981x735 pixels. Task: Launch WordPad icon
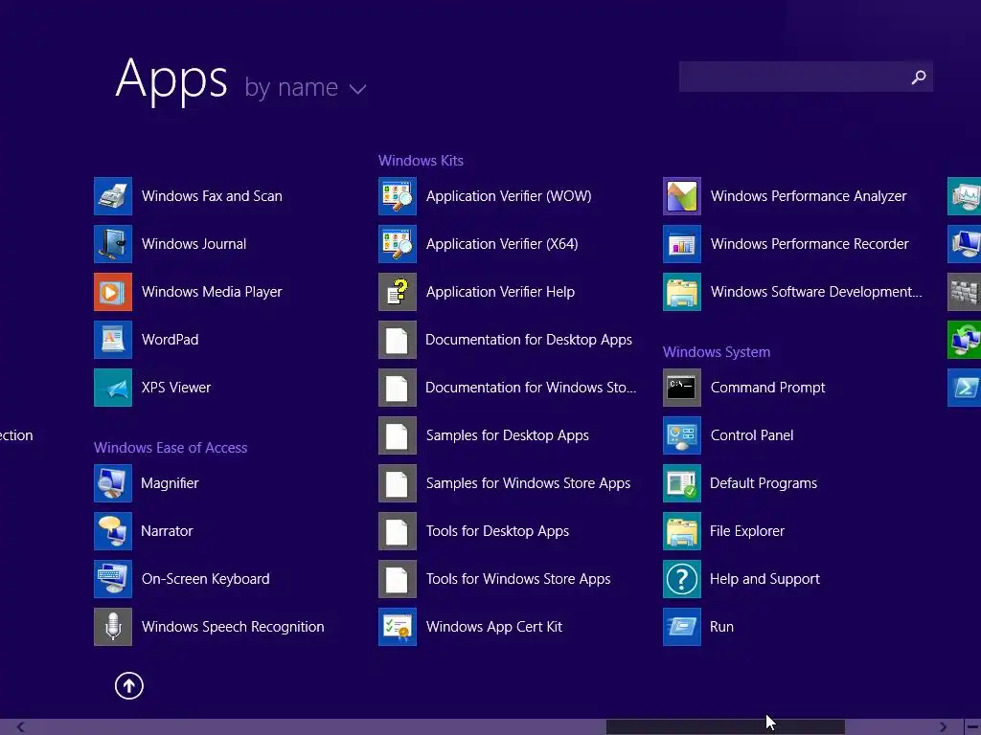click(113, 340)
